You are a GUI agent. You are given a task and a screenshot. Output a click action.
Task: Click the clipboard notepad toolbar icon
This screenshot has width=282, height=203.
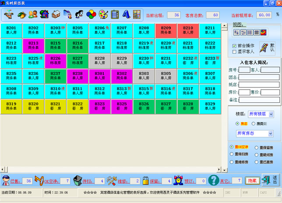[115, 14]
